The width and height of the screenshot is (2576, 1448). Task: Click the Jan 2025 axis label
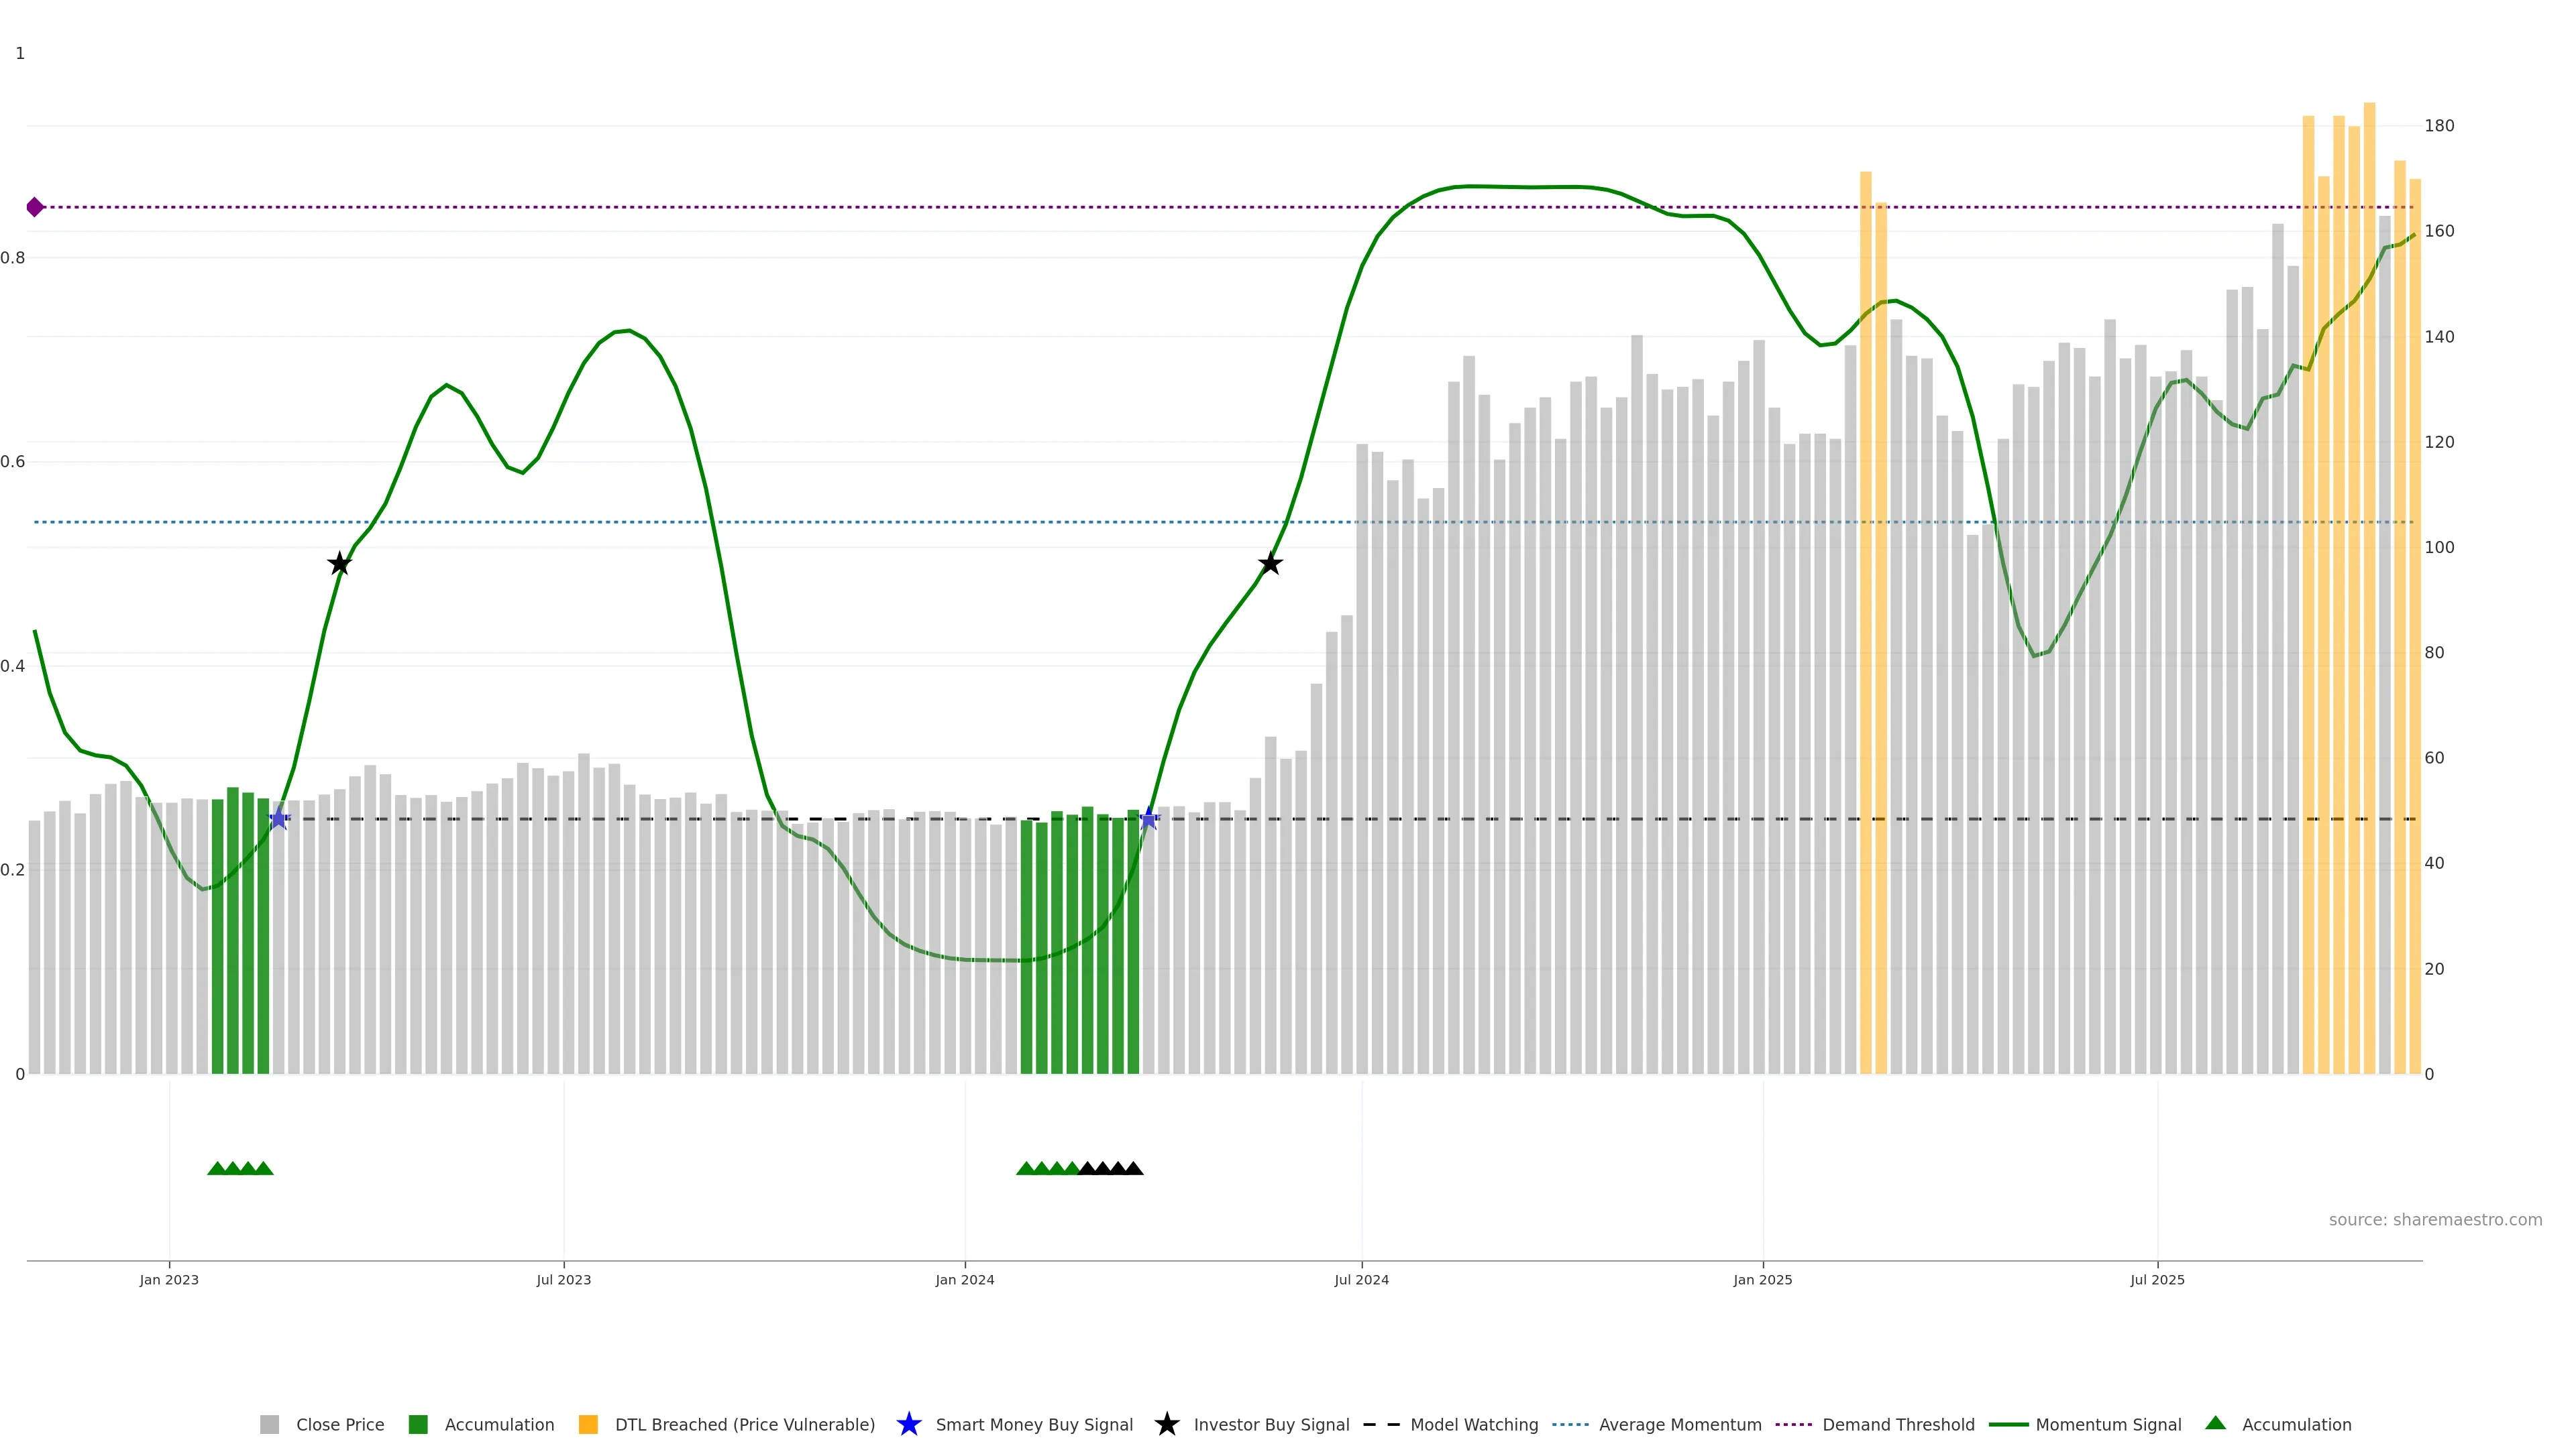[x=1762, y=1280]
